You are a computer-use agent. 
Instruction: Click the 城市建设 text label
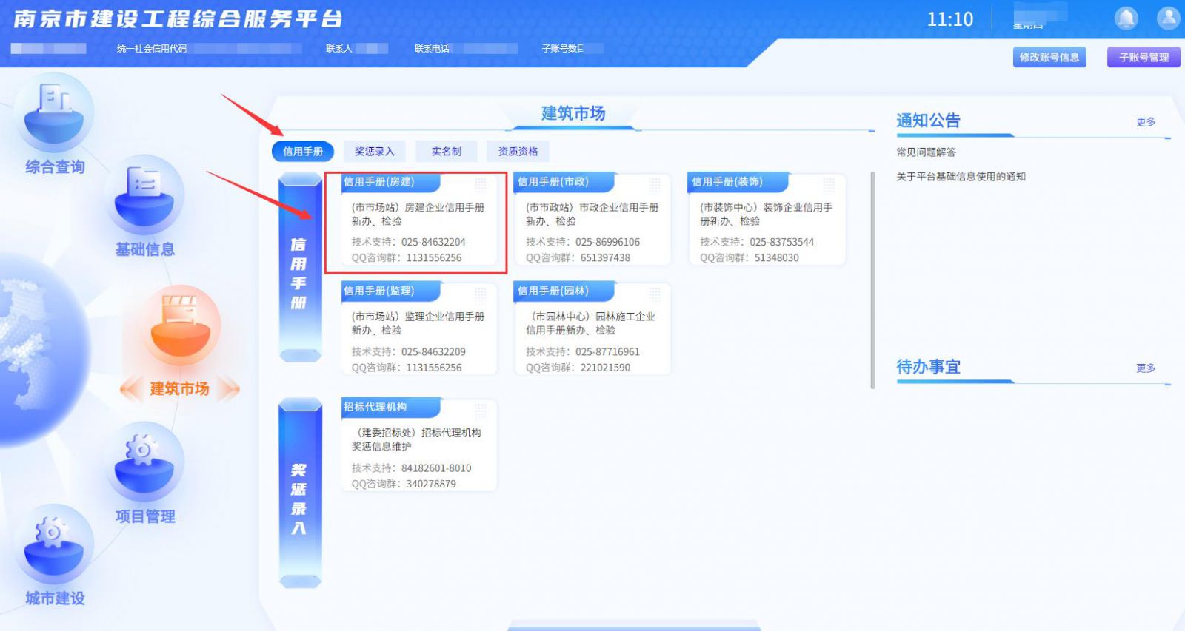click(x=55, y=598)
